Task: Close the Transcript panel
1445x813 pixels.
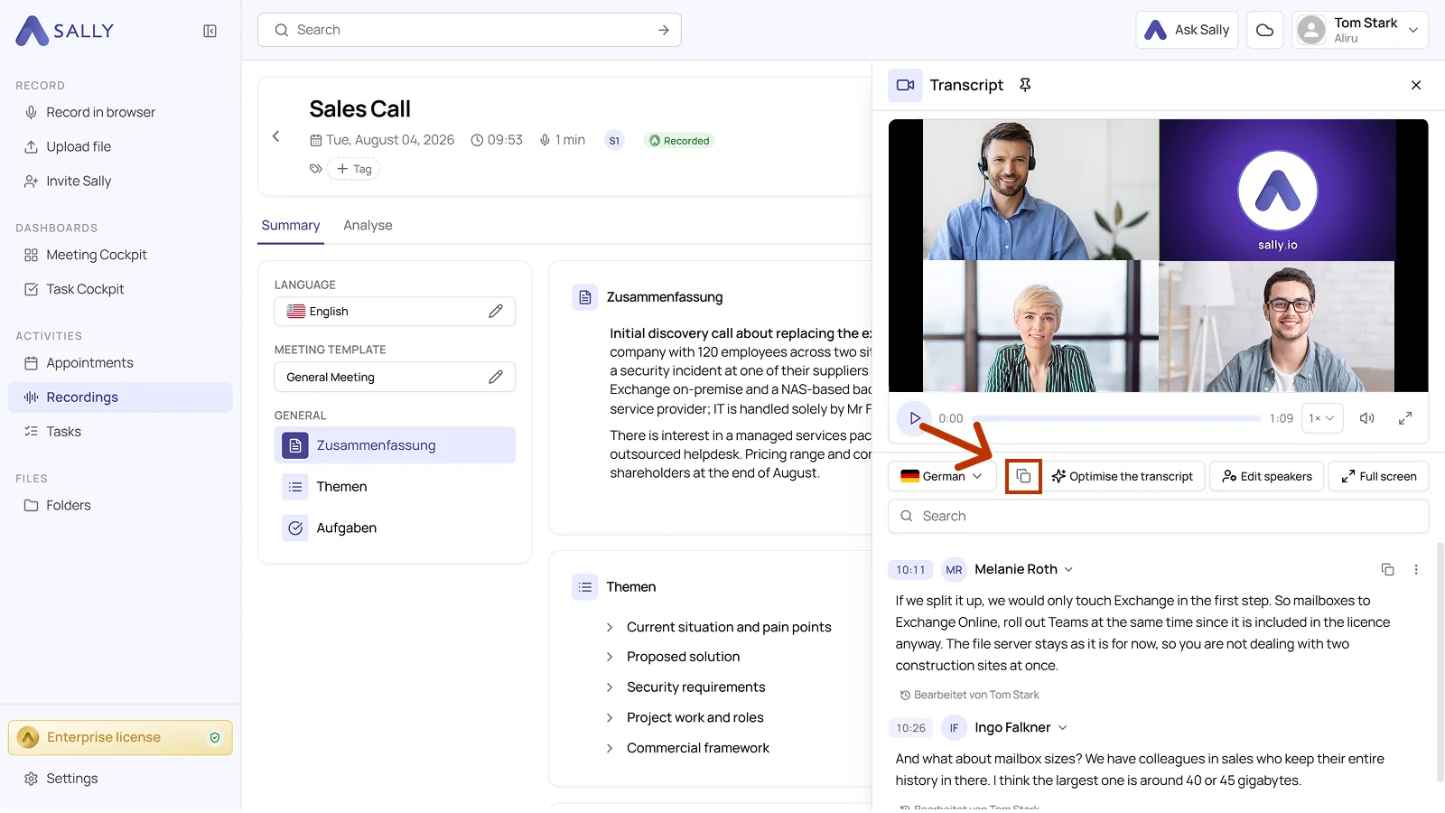Action: (1416, 85)
